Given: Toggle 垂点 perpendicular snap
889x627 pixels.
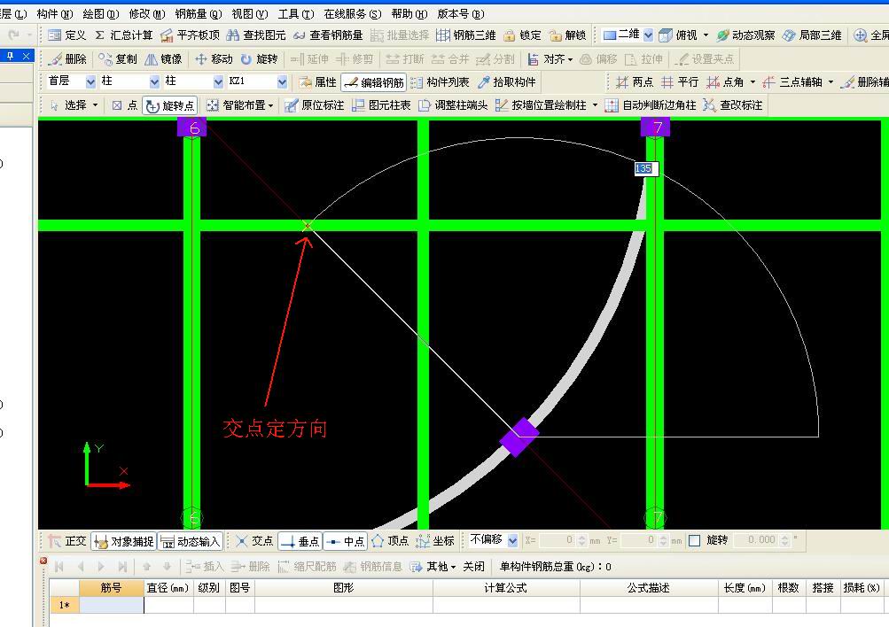Looking at the screenshot, I should coord(300,541).
